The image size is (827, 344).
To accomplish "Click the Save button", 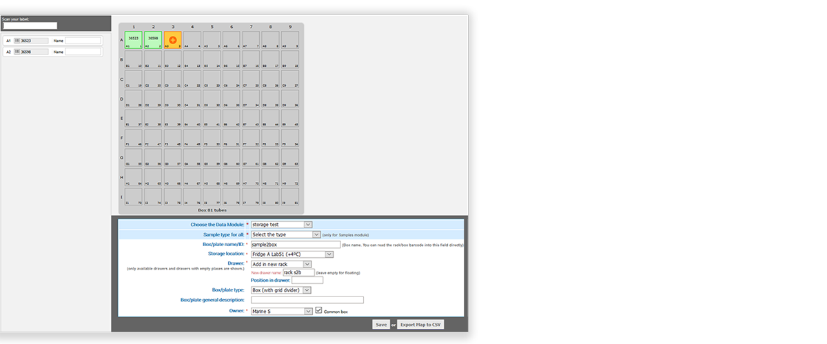I will coord(381,324).
